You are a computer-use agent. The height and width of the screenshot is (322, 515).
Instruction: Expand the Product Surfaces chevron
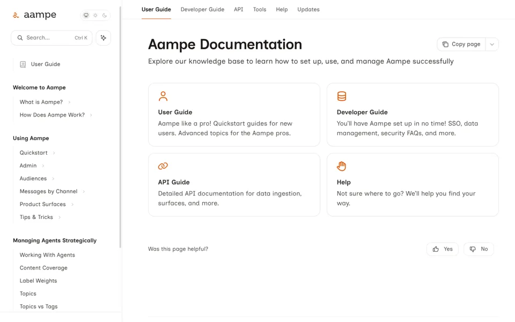coord(72,204)
